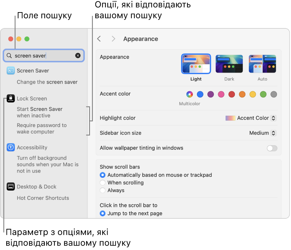Open the Desktop & Dock search result

pos(36,186)
